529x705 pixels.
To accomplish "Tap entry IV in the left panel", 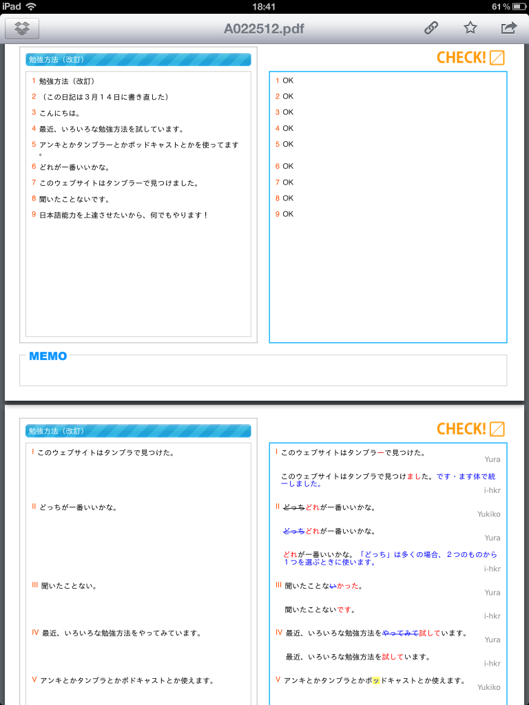I will click(121, 633).
